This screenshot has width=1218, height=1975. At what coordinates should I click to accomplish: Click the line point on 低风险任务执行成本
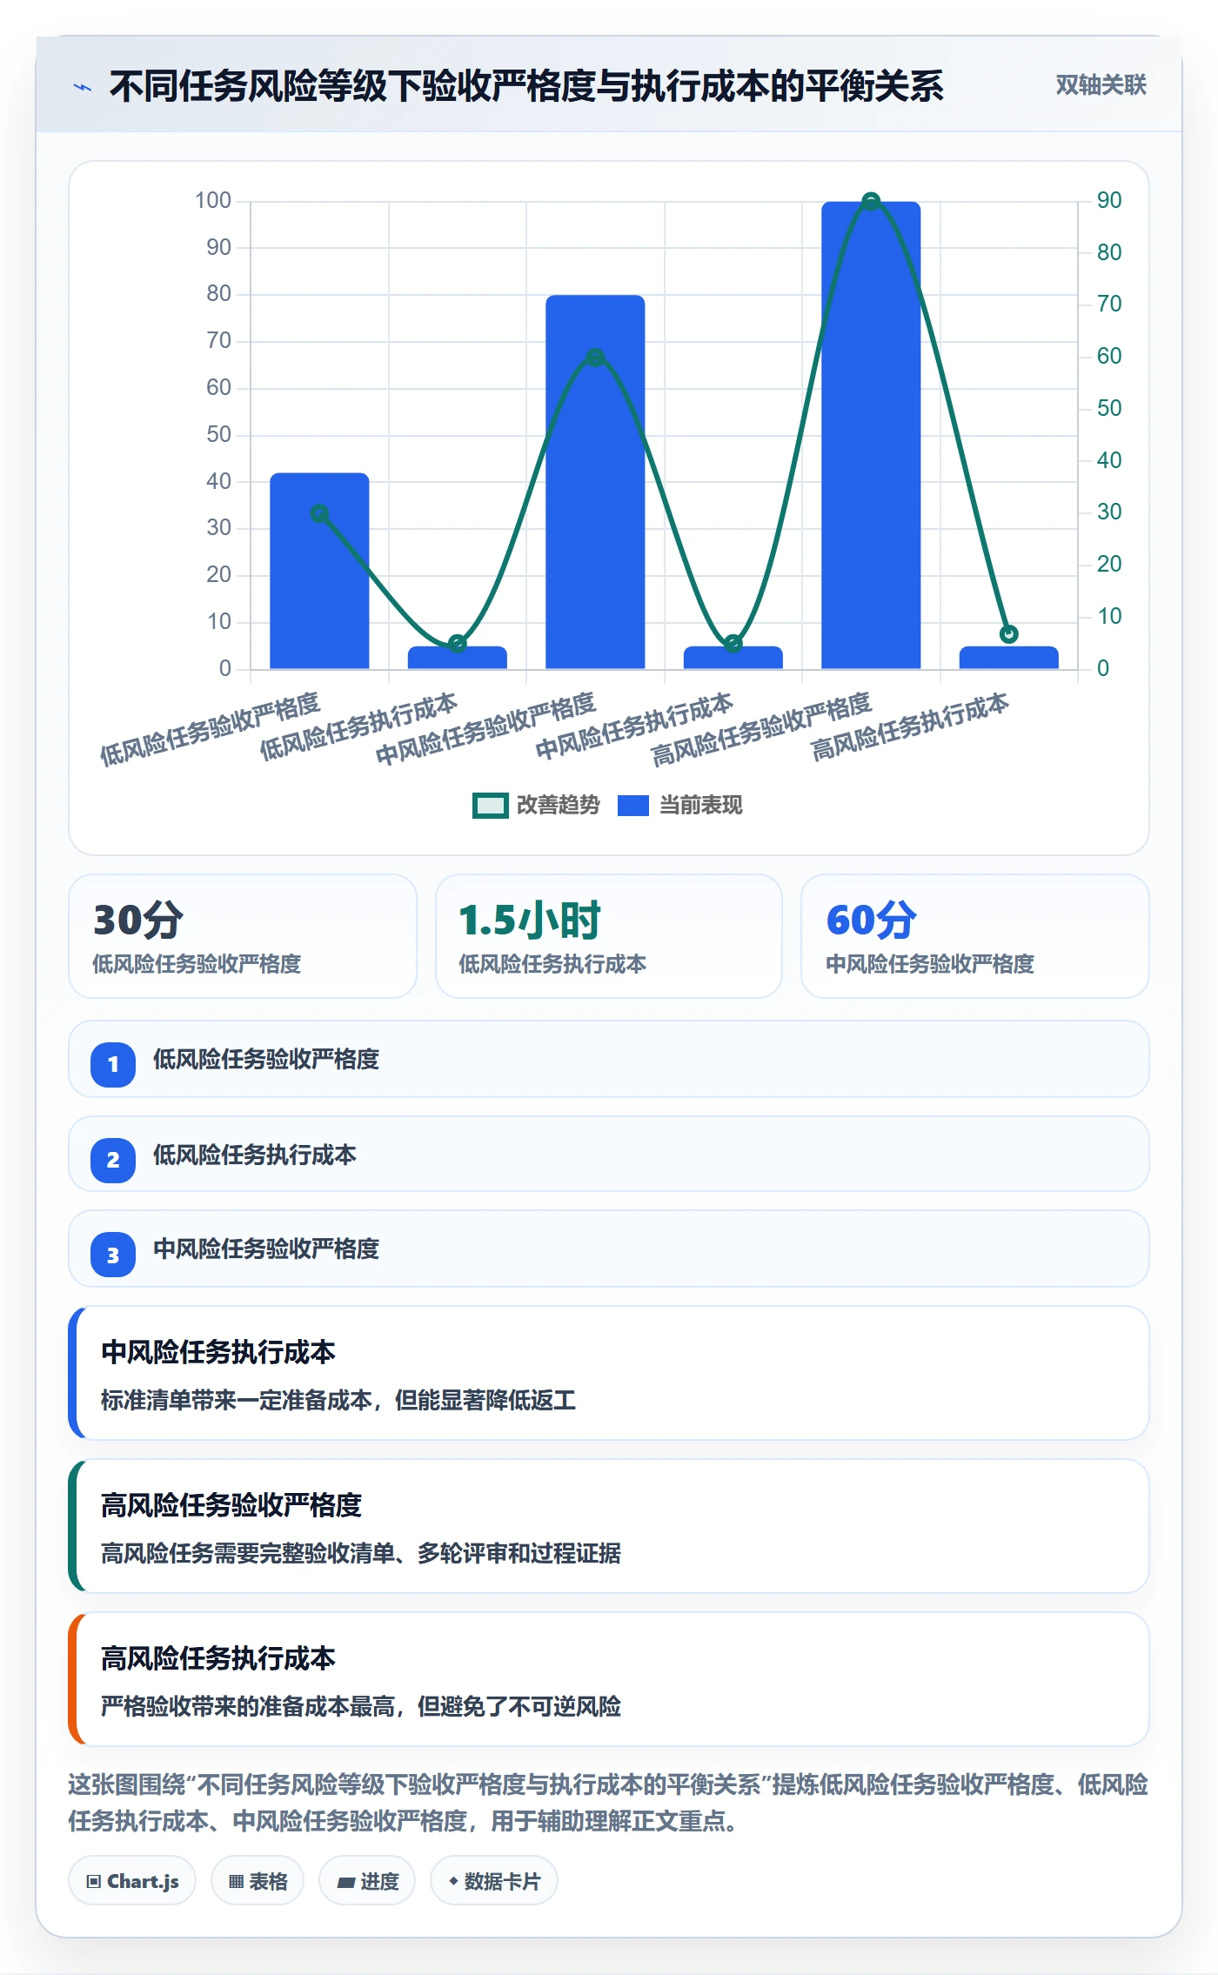[x=458, y=643]
